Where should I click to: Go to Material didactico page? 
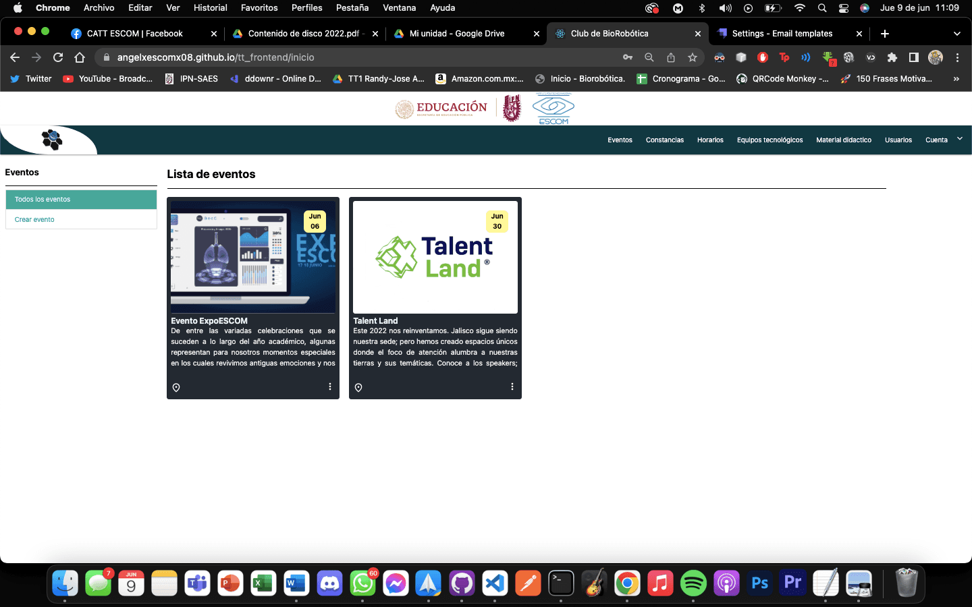tap(844, 140)
